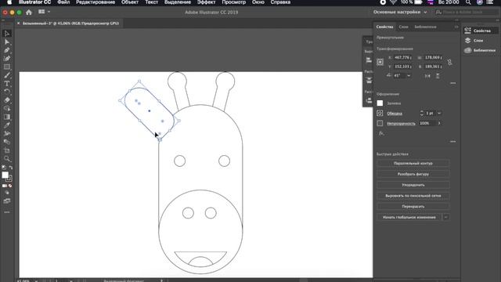Open the arrow beside global edit button
The image size is (501, 282).
click(446, 217)
